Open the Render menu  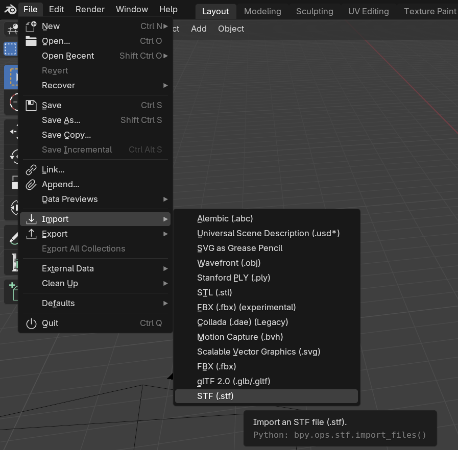90,9
